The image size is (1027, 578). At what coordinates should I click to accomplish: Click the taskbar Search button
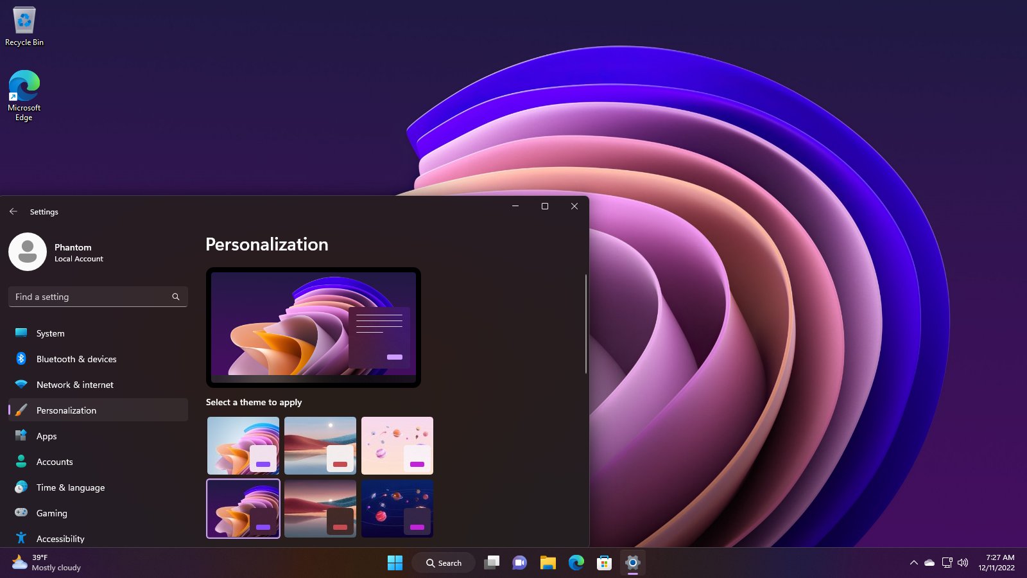click(x=444, y=563)
